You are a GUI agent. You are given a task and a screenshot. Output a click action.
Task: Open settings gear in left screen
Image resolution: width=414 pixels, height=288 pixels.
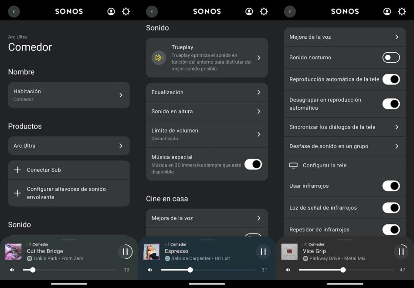coord(126,12)
